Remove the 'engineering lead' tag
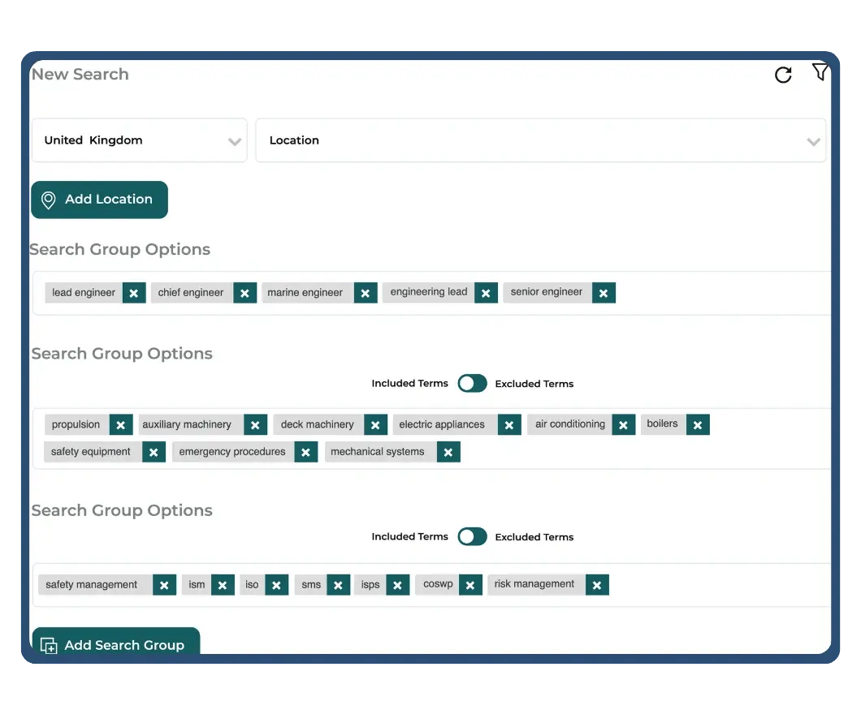 tap(486, 293)
